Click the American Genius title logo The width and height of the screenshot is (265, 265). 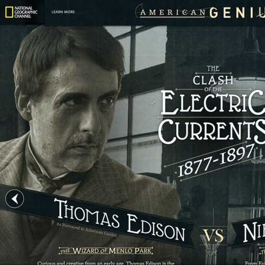[200, 12]
